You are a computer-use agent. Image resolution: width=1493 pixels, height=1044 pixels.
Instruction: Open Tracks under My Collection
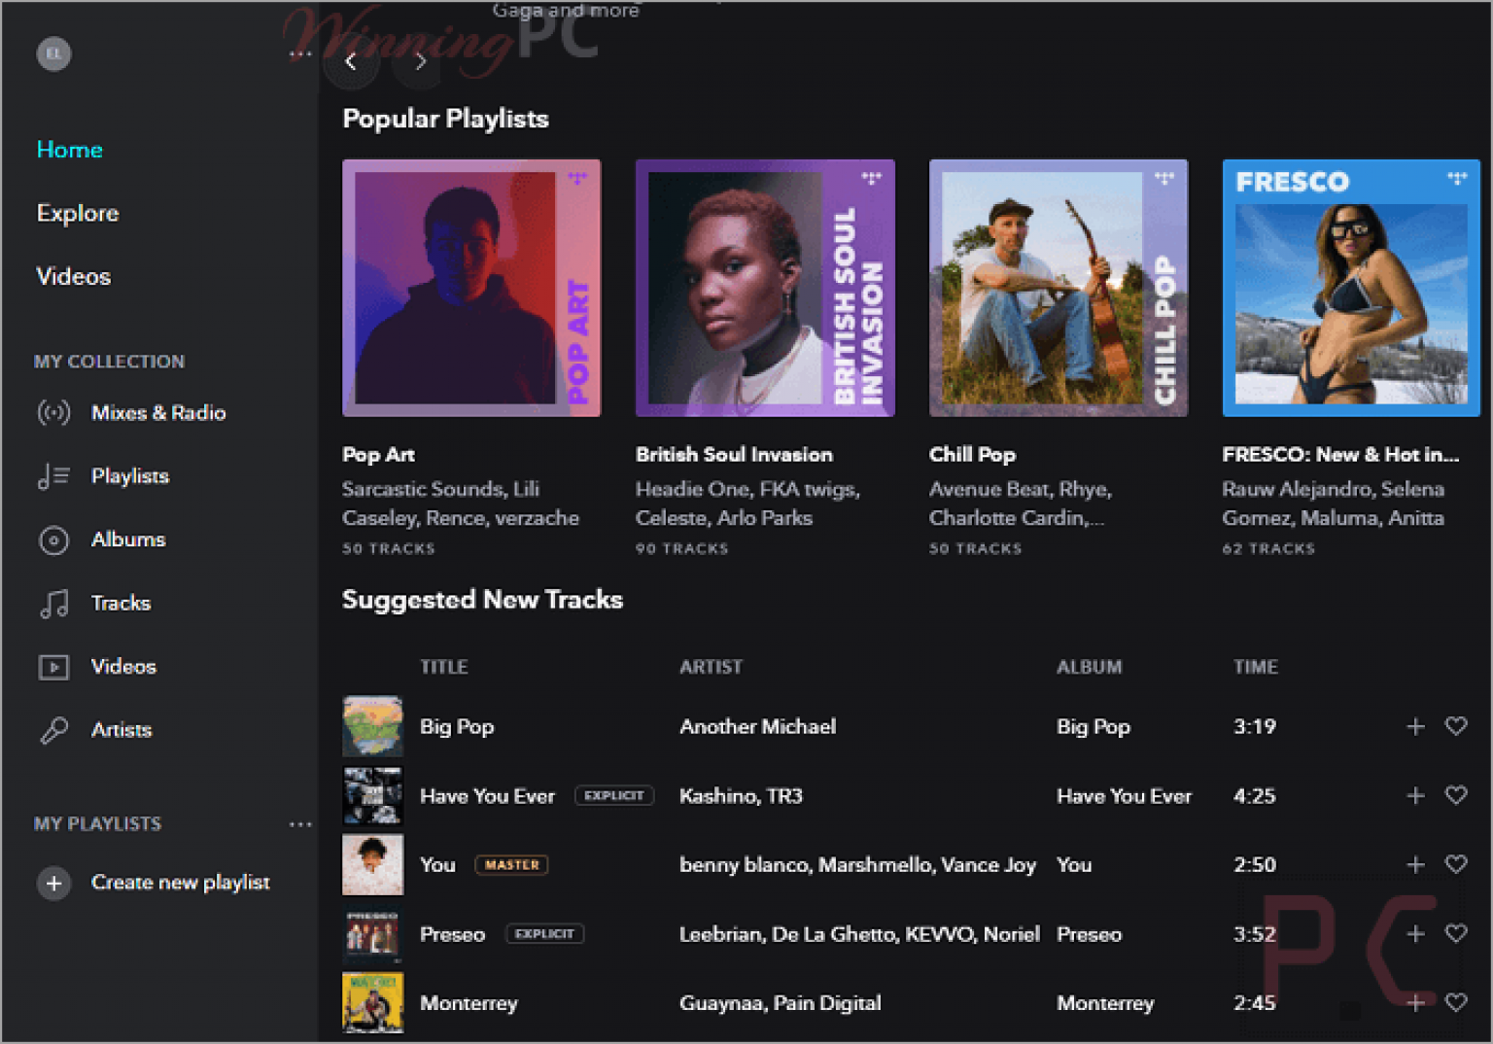94,603
